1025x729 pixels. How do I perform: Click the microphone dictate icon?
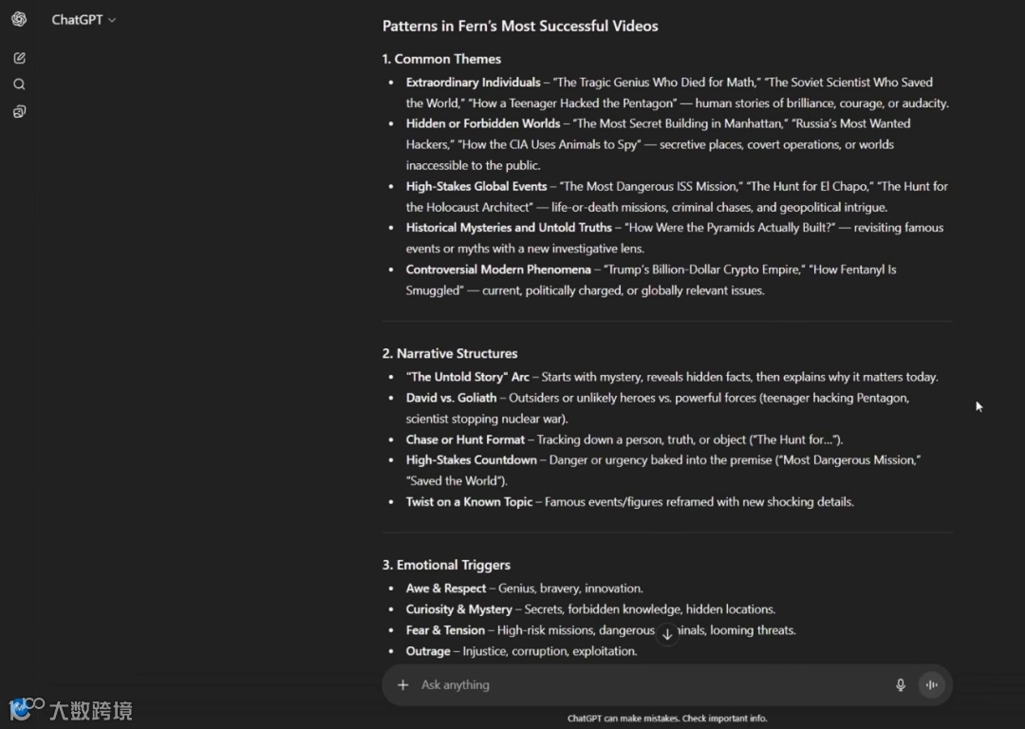click(900, 684)
